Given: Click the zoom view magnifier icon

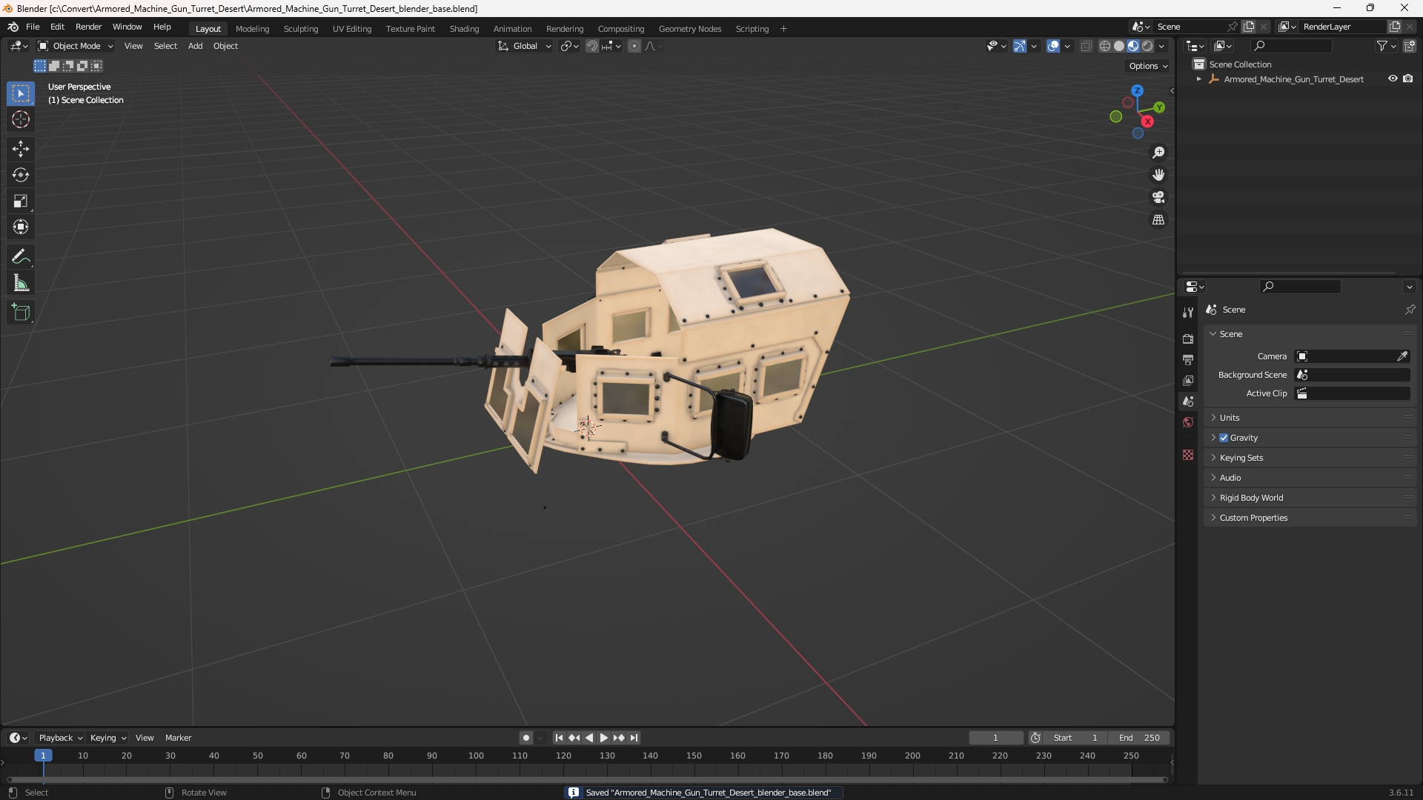Looking at the screenshot, I should [1158, 153].
